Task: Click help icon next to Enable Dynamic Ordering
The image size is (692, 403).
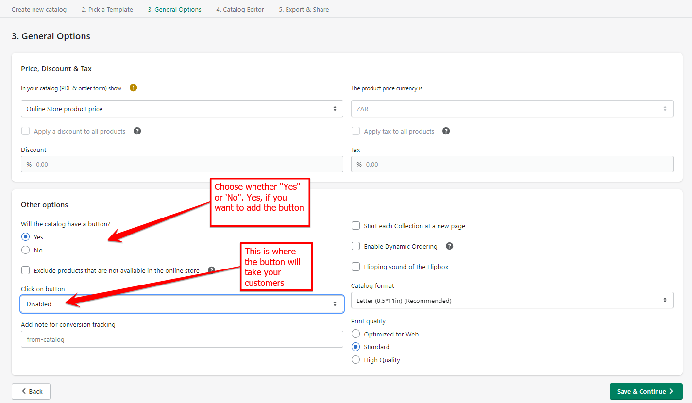Action: tap(449, 246)
